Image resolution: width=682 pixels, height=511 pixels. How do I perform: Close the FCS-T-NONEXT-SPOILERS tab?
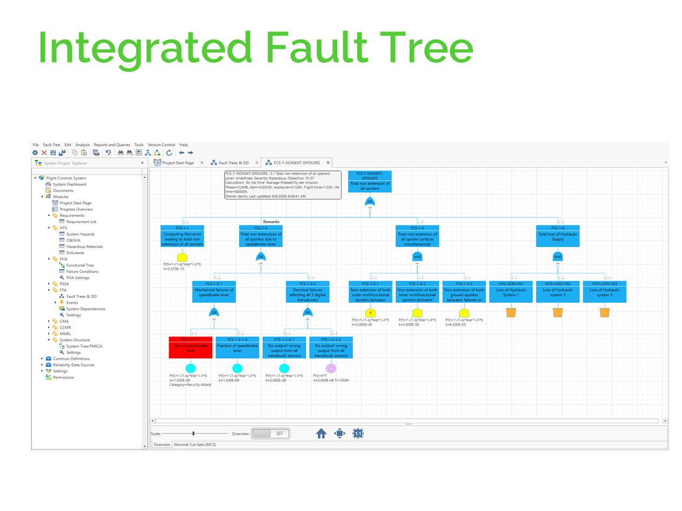coord(328,162)
